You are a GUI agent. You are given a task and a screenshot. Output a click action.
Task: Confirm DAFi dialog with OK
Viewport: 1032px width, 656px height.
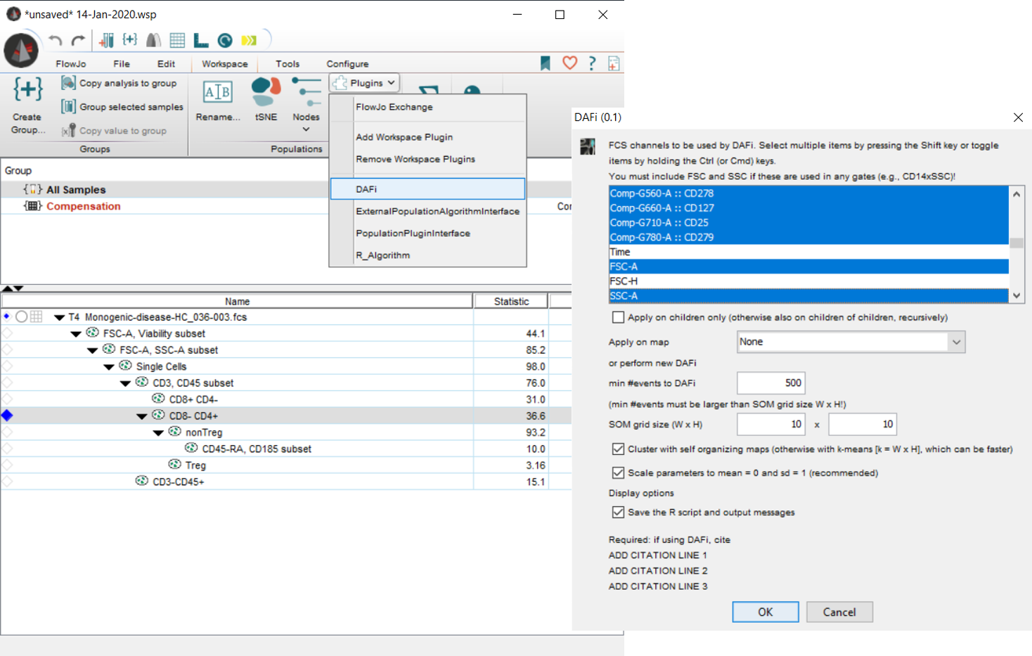pyautogui.click(x=766, y=612)
